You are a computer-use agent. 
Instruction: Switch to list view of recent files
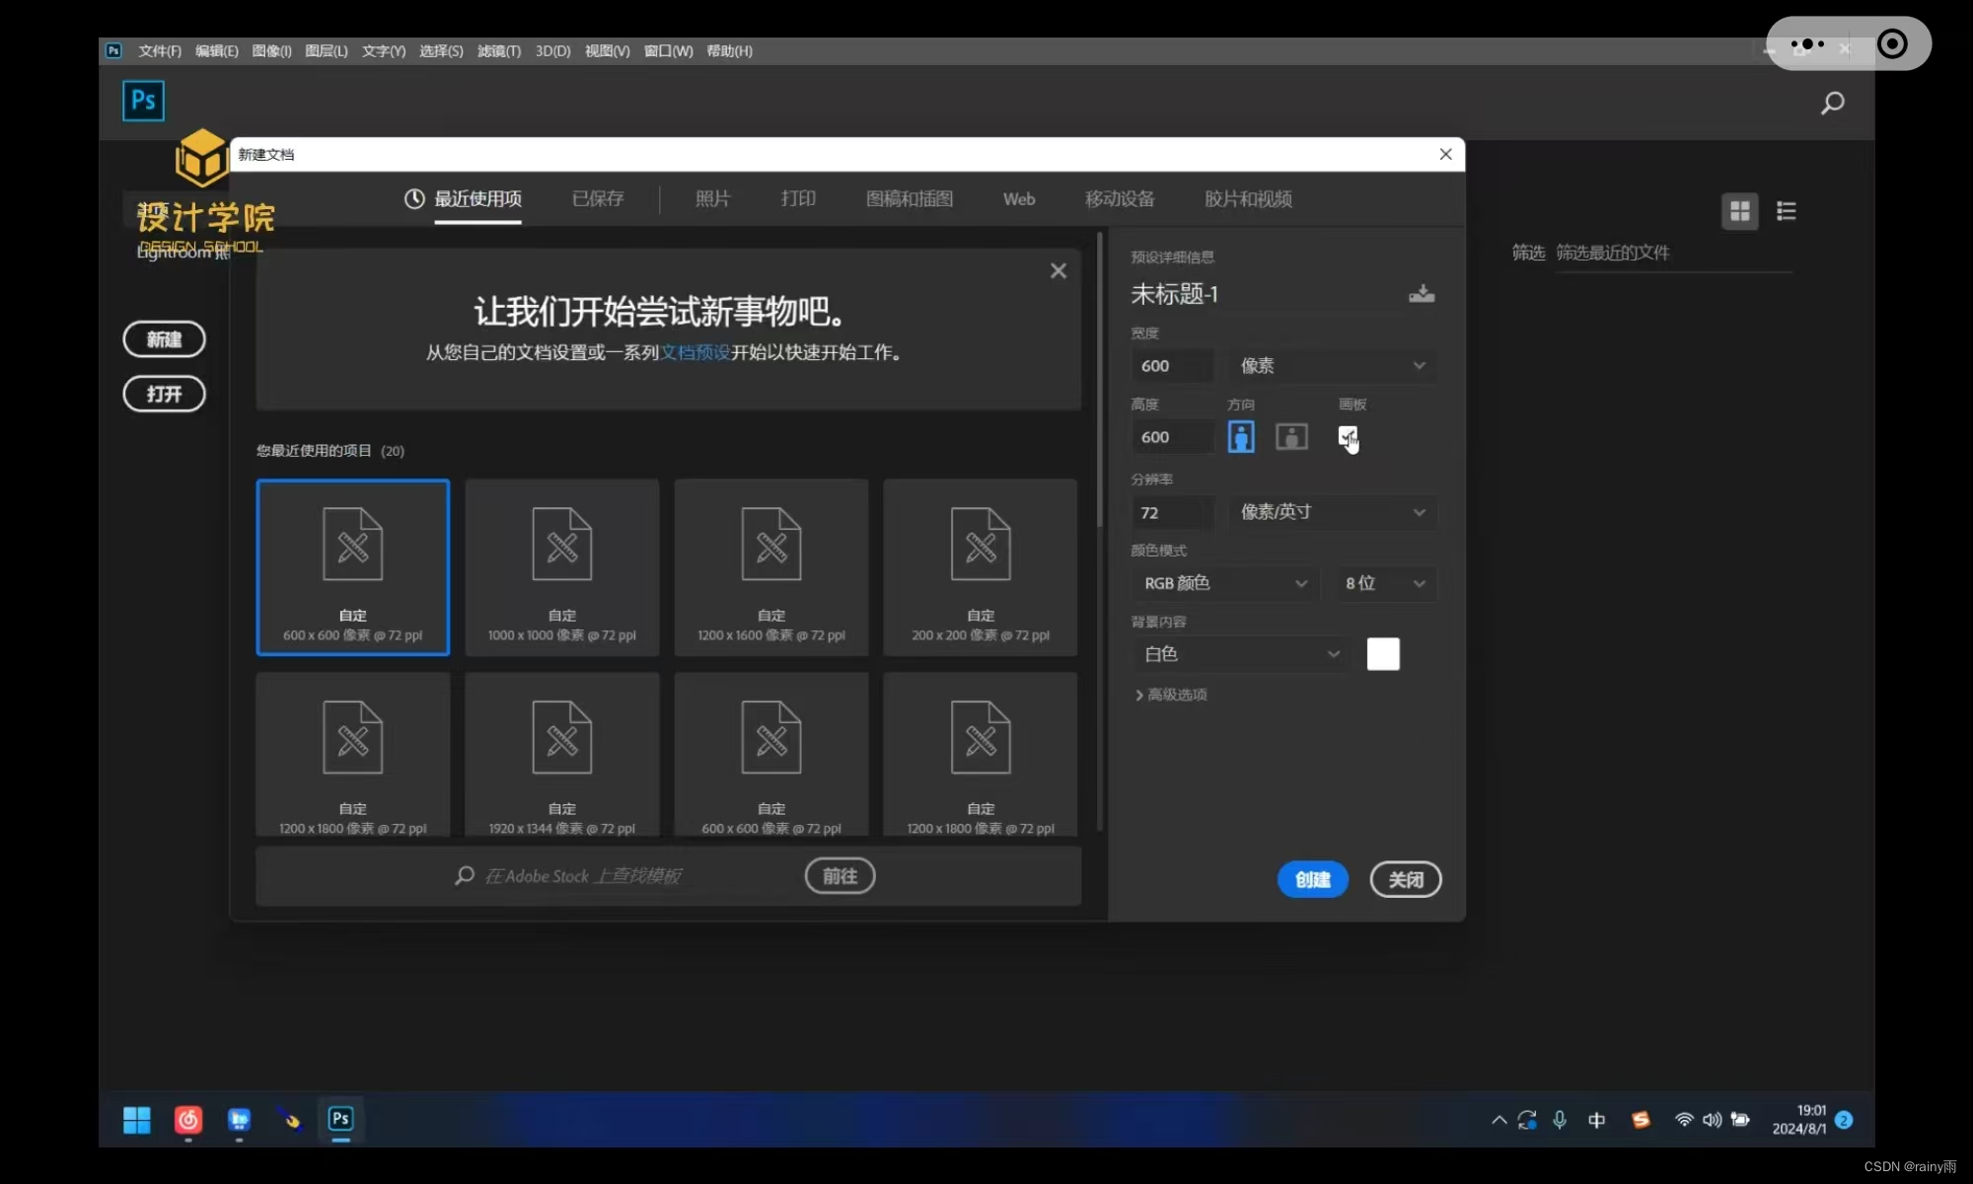tap(1786, 211)
